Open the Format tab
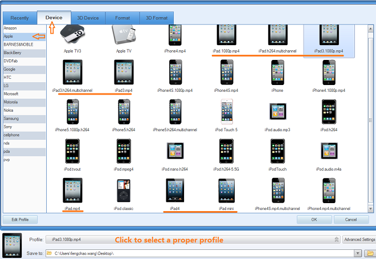 122,18
